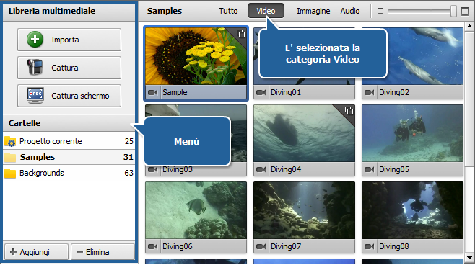
Task: Click the Backgrounds folder icon
Action: [10, 173]
